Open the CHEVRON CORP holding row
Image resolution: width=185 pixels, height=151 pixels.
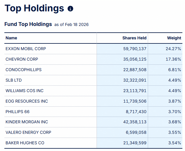[x=22, y=59]
